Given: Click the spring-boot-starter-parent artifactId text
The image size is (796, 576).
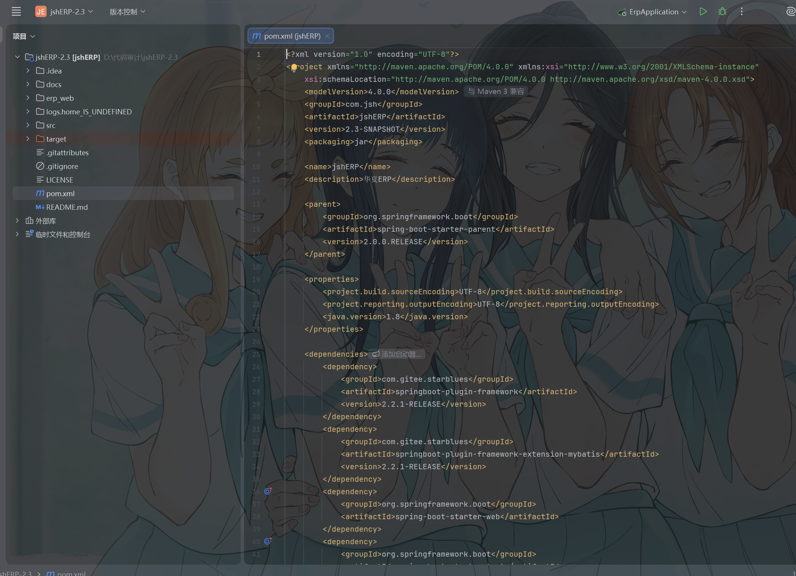Looking at the screenshot, I should click(x=436, y=229).
